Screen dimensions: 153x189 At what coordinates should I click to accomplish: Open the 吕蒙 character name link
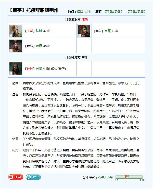point(108,31)
